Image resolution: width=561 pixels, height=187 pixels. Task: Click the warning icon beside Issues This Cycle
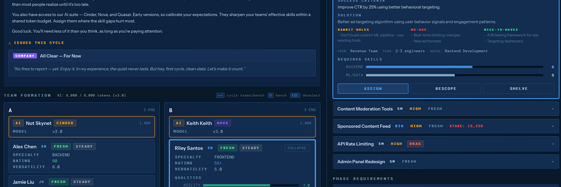click(x=10, y=43)
